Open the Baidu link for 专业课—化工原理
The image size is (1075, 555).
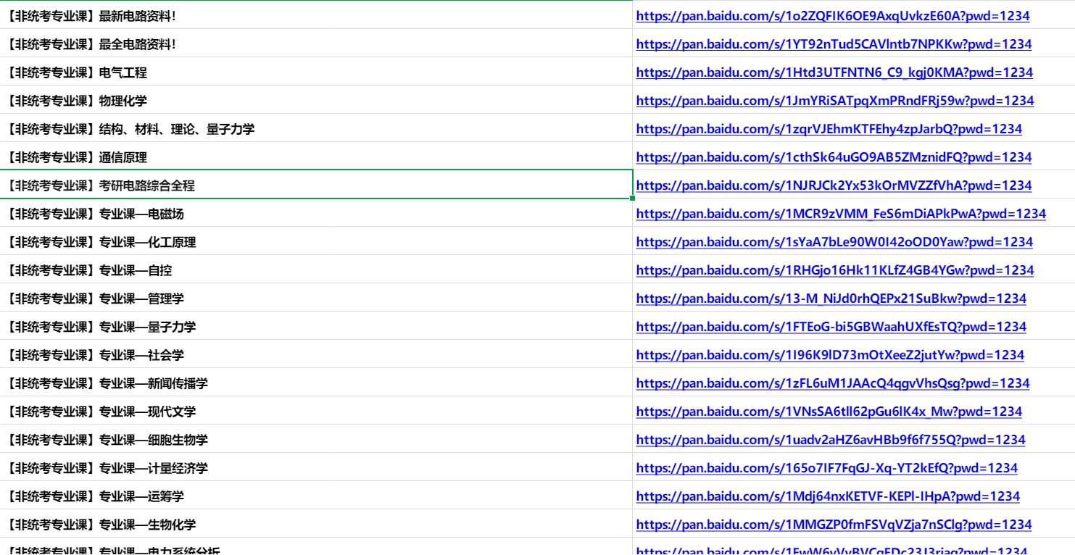coord(834,242)
